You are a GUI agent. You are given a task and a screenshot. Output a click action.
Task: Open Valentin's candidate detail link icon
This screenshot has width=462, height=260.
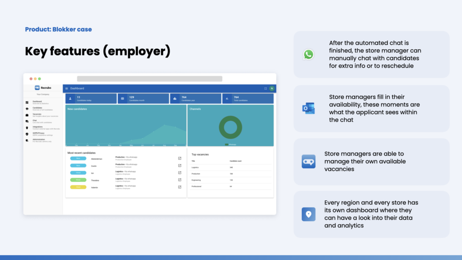pos(180,187)
